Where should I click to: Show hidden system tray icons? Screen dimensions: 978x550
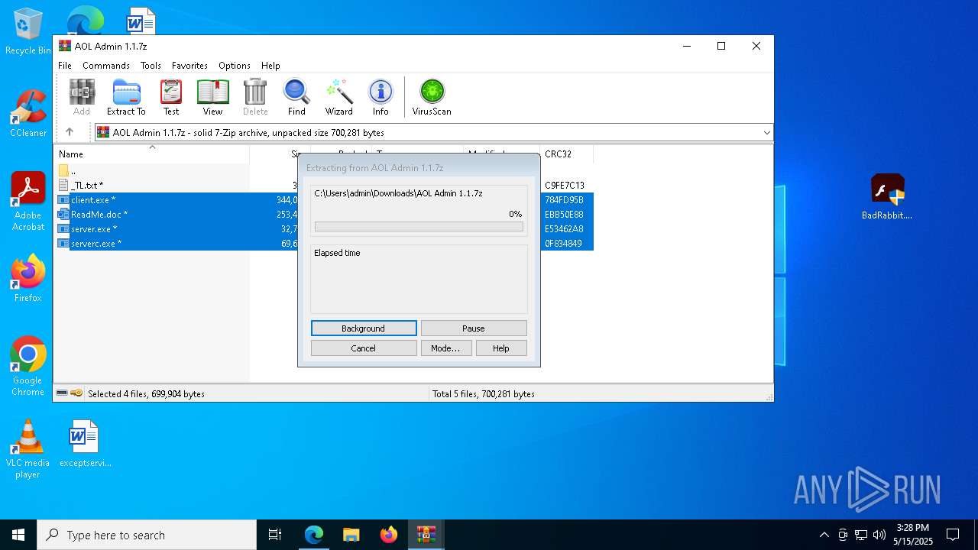[824, 535]
